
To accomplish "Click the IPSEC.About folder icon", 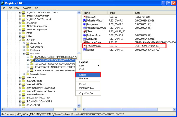I will click(24, 105).
